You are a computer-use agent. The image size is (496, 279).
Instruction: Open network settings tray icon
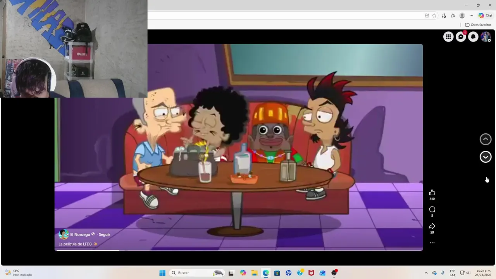(x=462, y=273)
